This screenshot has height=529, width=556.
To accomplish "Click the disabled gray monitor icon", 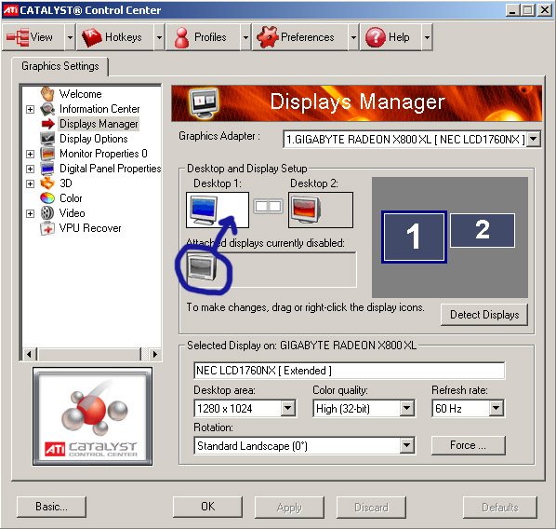I will click(x=202, y=267).
